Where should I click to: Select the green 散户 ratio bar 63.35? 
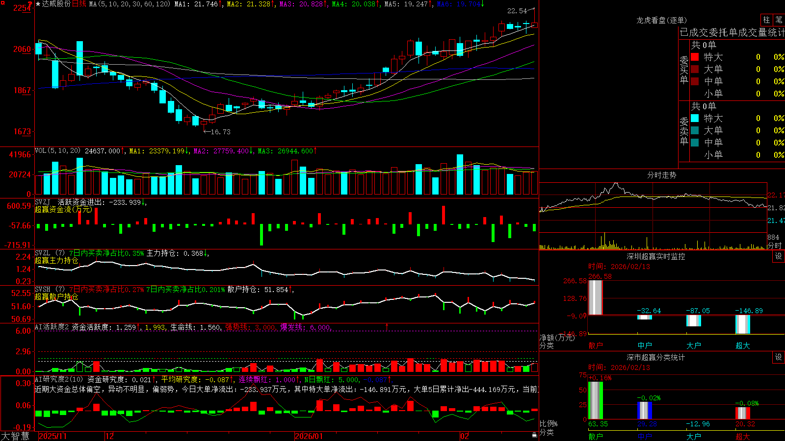click(596, 400)
